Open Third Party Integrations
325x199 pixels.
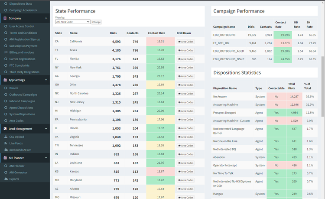[24, 72]
